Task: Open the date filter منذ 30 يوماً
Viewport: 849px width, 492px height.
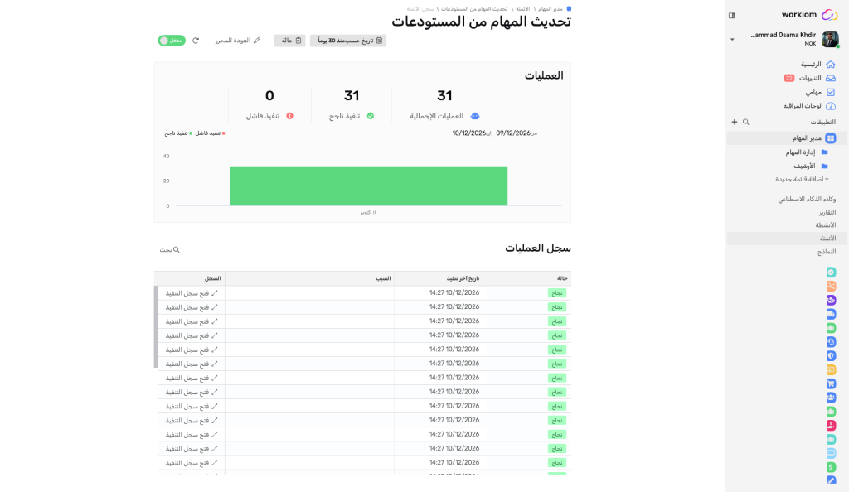Action: pyautogui.click(x=348, y=41)
